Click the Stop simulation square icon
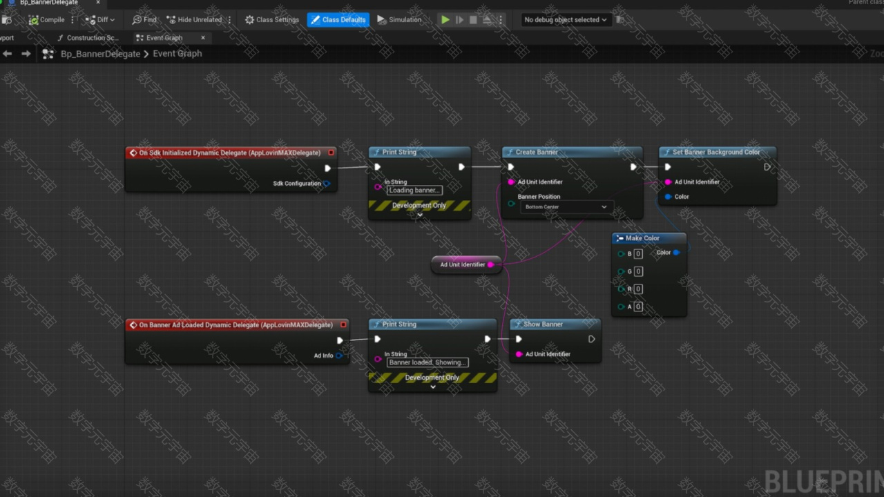The image size is (884, 497). (x=473, y=20)
